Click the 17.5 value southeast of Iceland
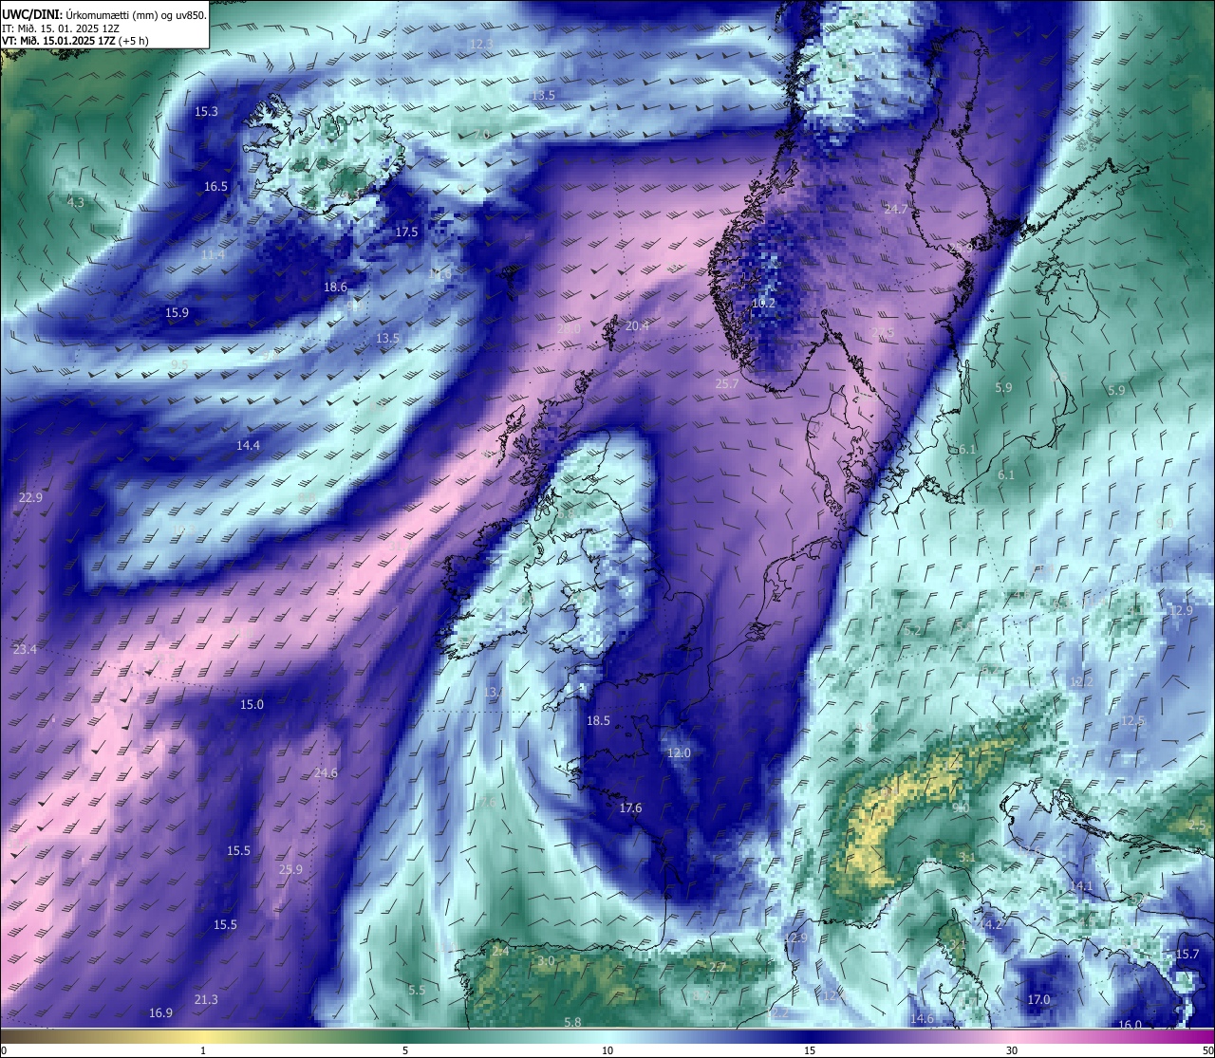1215x1058 pixels. point(406,232)
